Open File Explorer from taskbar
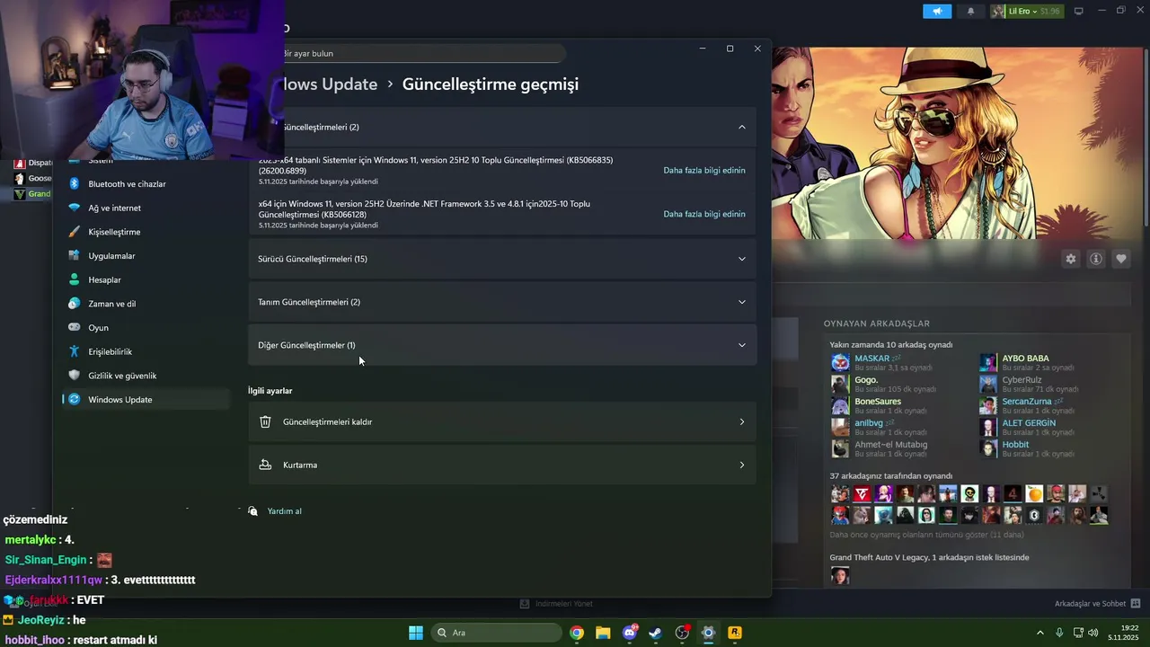1150x647 pixels. 603,633
